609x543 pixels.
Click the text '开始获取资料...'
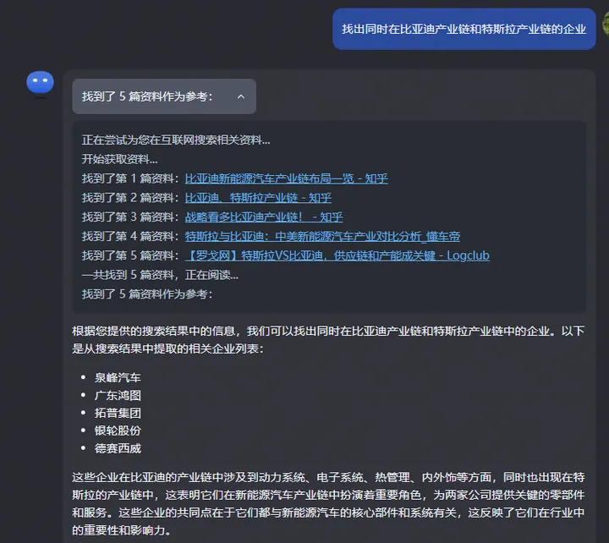[120, 159]
